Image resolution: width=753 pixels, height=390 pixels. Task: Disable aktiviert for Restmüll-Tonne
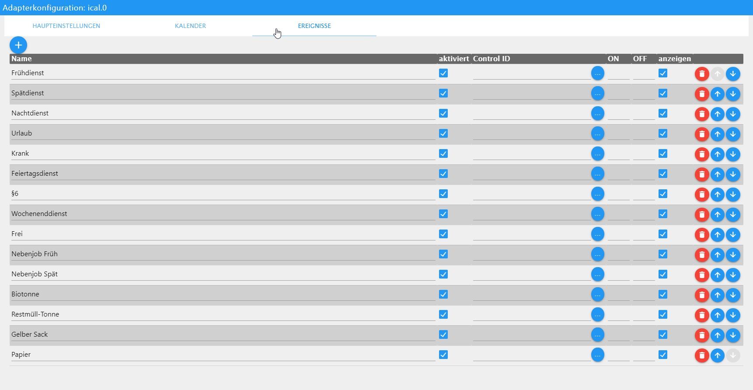(x=443, y=314)
